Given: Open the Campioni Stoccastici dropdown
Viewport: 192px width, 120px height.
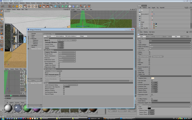Looking at the screenshot, I should point(67,52).
